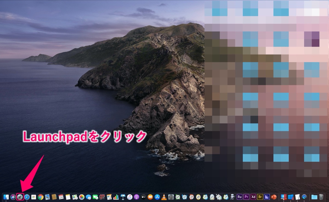Open Mail stamp icon in Dock
This screenshot has width=329, height=202.
tap(47, 197)
